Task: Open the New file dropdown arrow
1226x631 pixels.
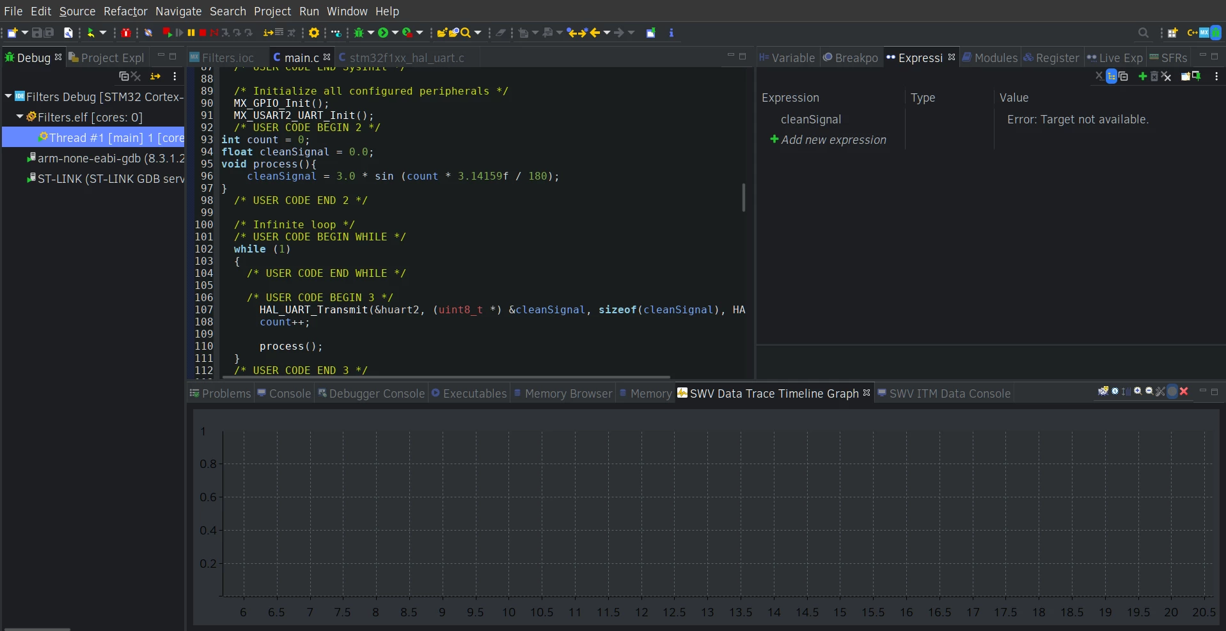Action: [x=25, y=33]
